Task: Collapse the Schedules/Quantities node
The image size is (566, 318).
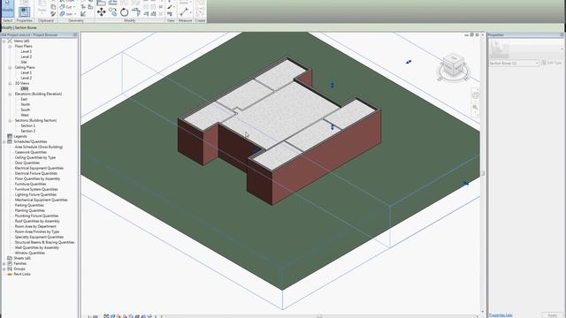Action: [4, 141]
